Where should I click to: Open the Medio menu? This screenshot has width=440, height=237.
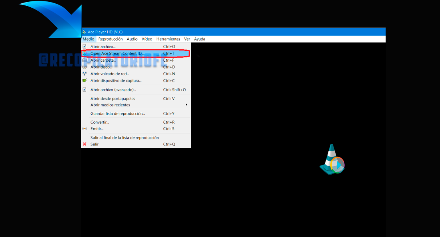click(88, 39)
